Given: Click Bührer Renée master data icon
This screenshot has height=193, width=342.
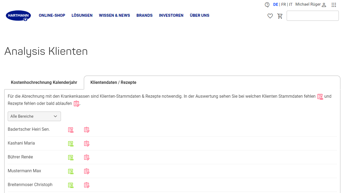Looking at the screenshot, I should click(71, 158).
